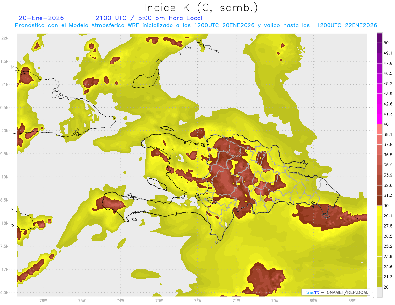Image resolution: width=395 pixels, height=305 pixels.
Task: Click the legend value "46.5"
Action: (388, 74)
